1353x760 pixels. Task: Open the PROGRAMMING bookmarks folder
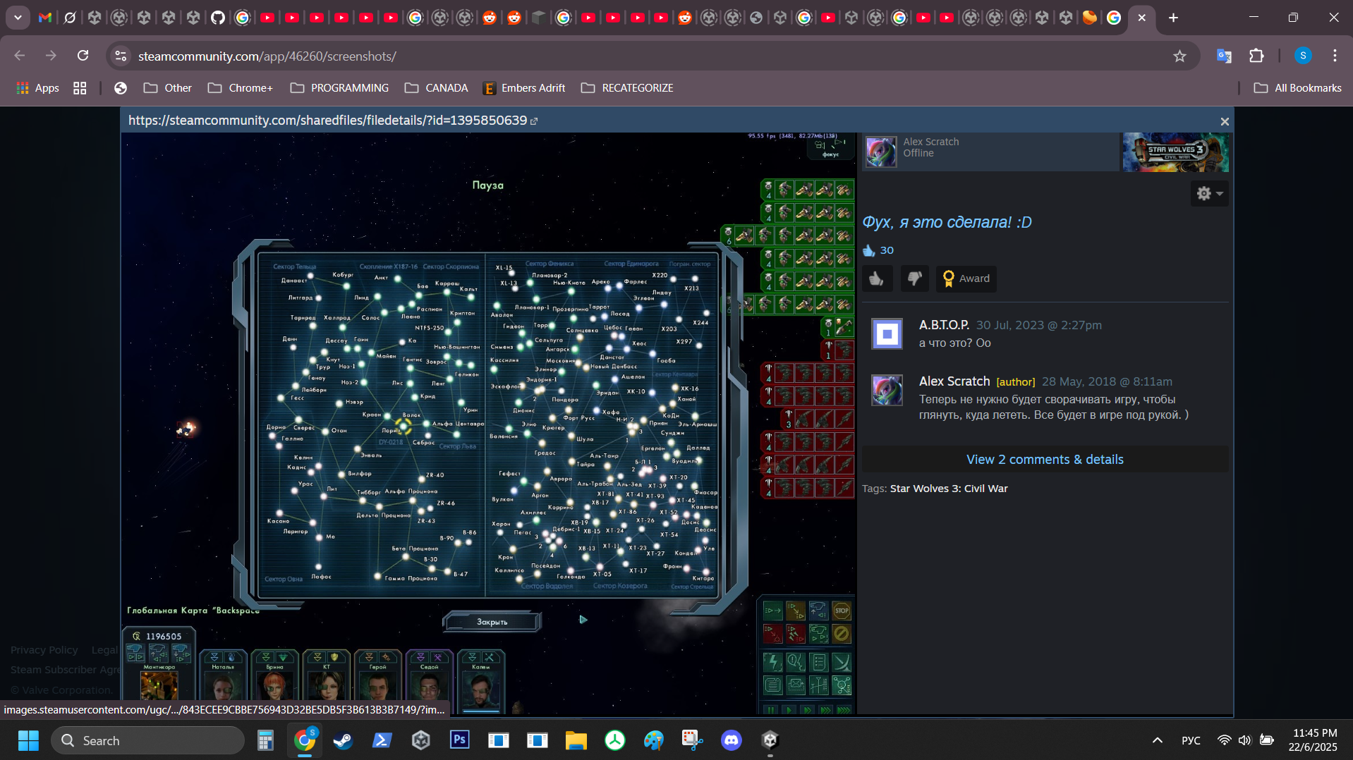click(x=339, y=88)
